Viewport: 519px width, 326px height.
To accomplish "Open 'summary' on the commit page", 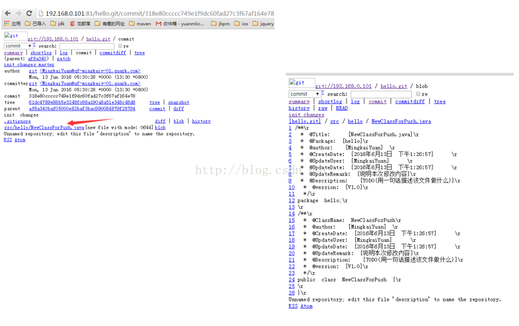I will [13, 53].
